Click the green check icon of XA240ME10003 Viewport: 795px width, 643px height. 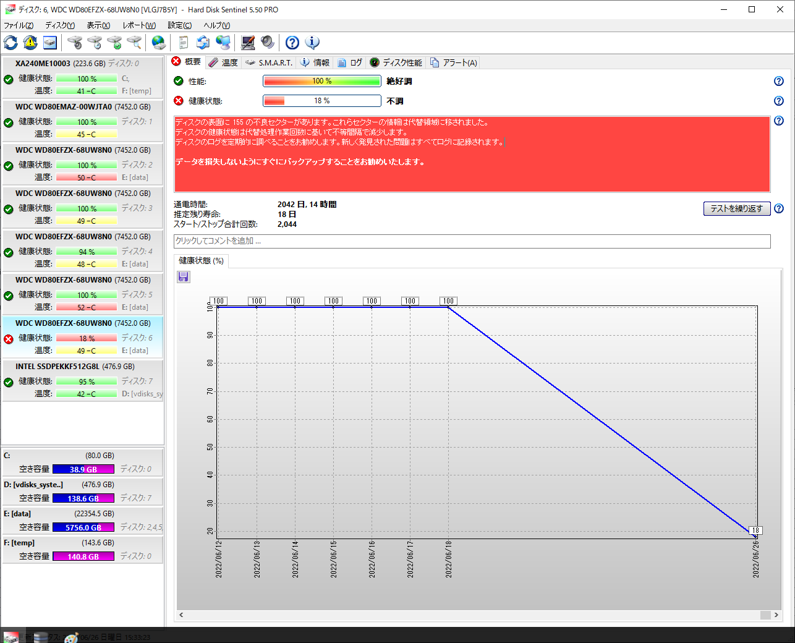click(9, 79)
